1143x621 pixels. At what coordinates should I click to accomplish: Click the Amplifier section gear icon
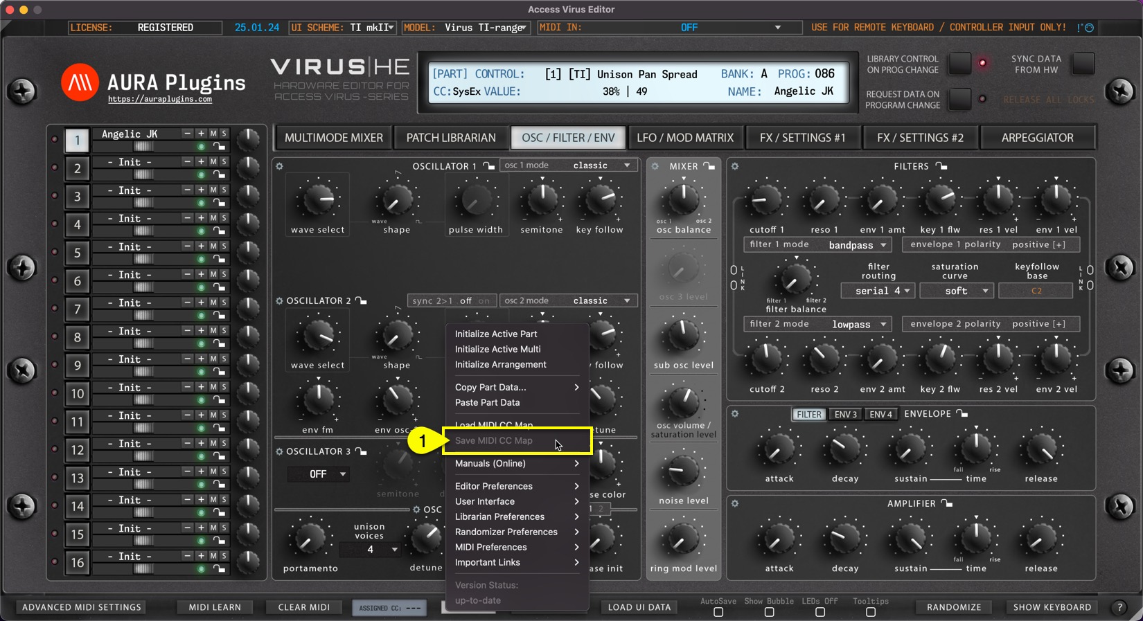click(735, 503)
